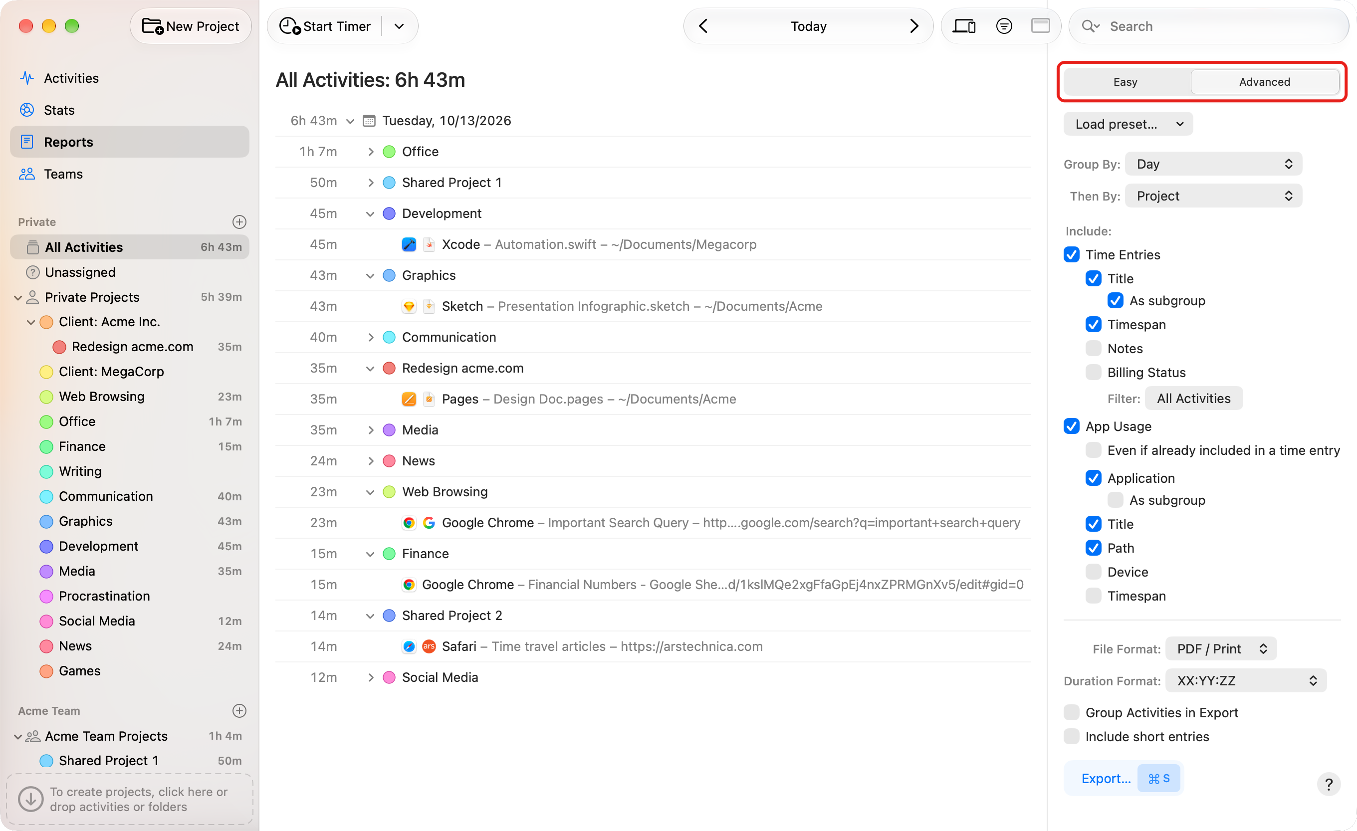Select the Shared Project 1 sidebar item

point(129,760)
